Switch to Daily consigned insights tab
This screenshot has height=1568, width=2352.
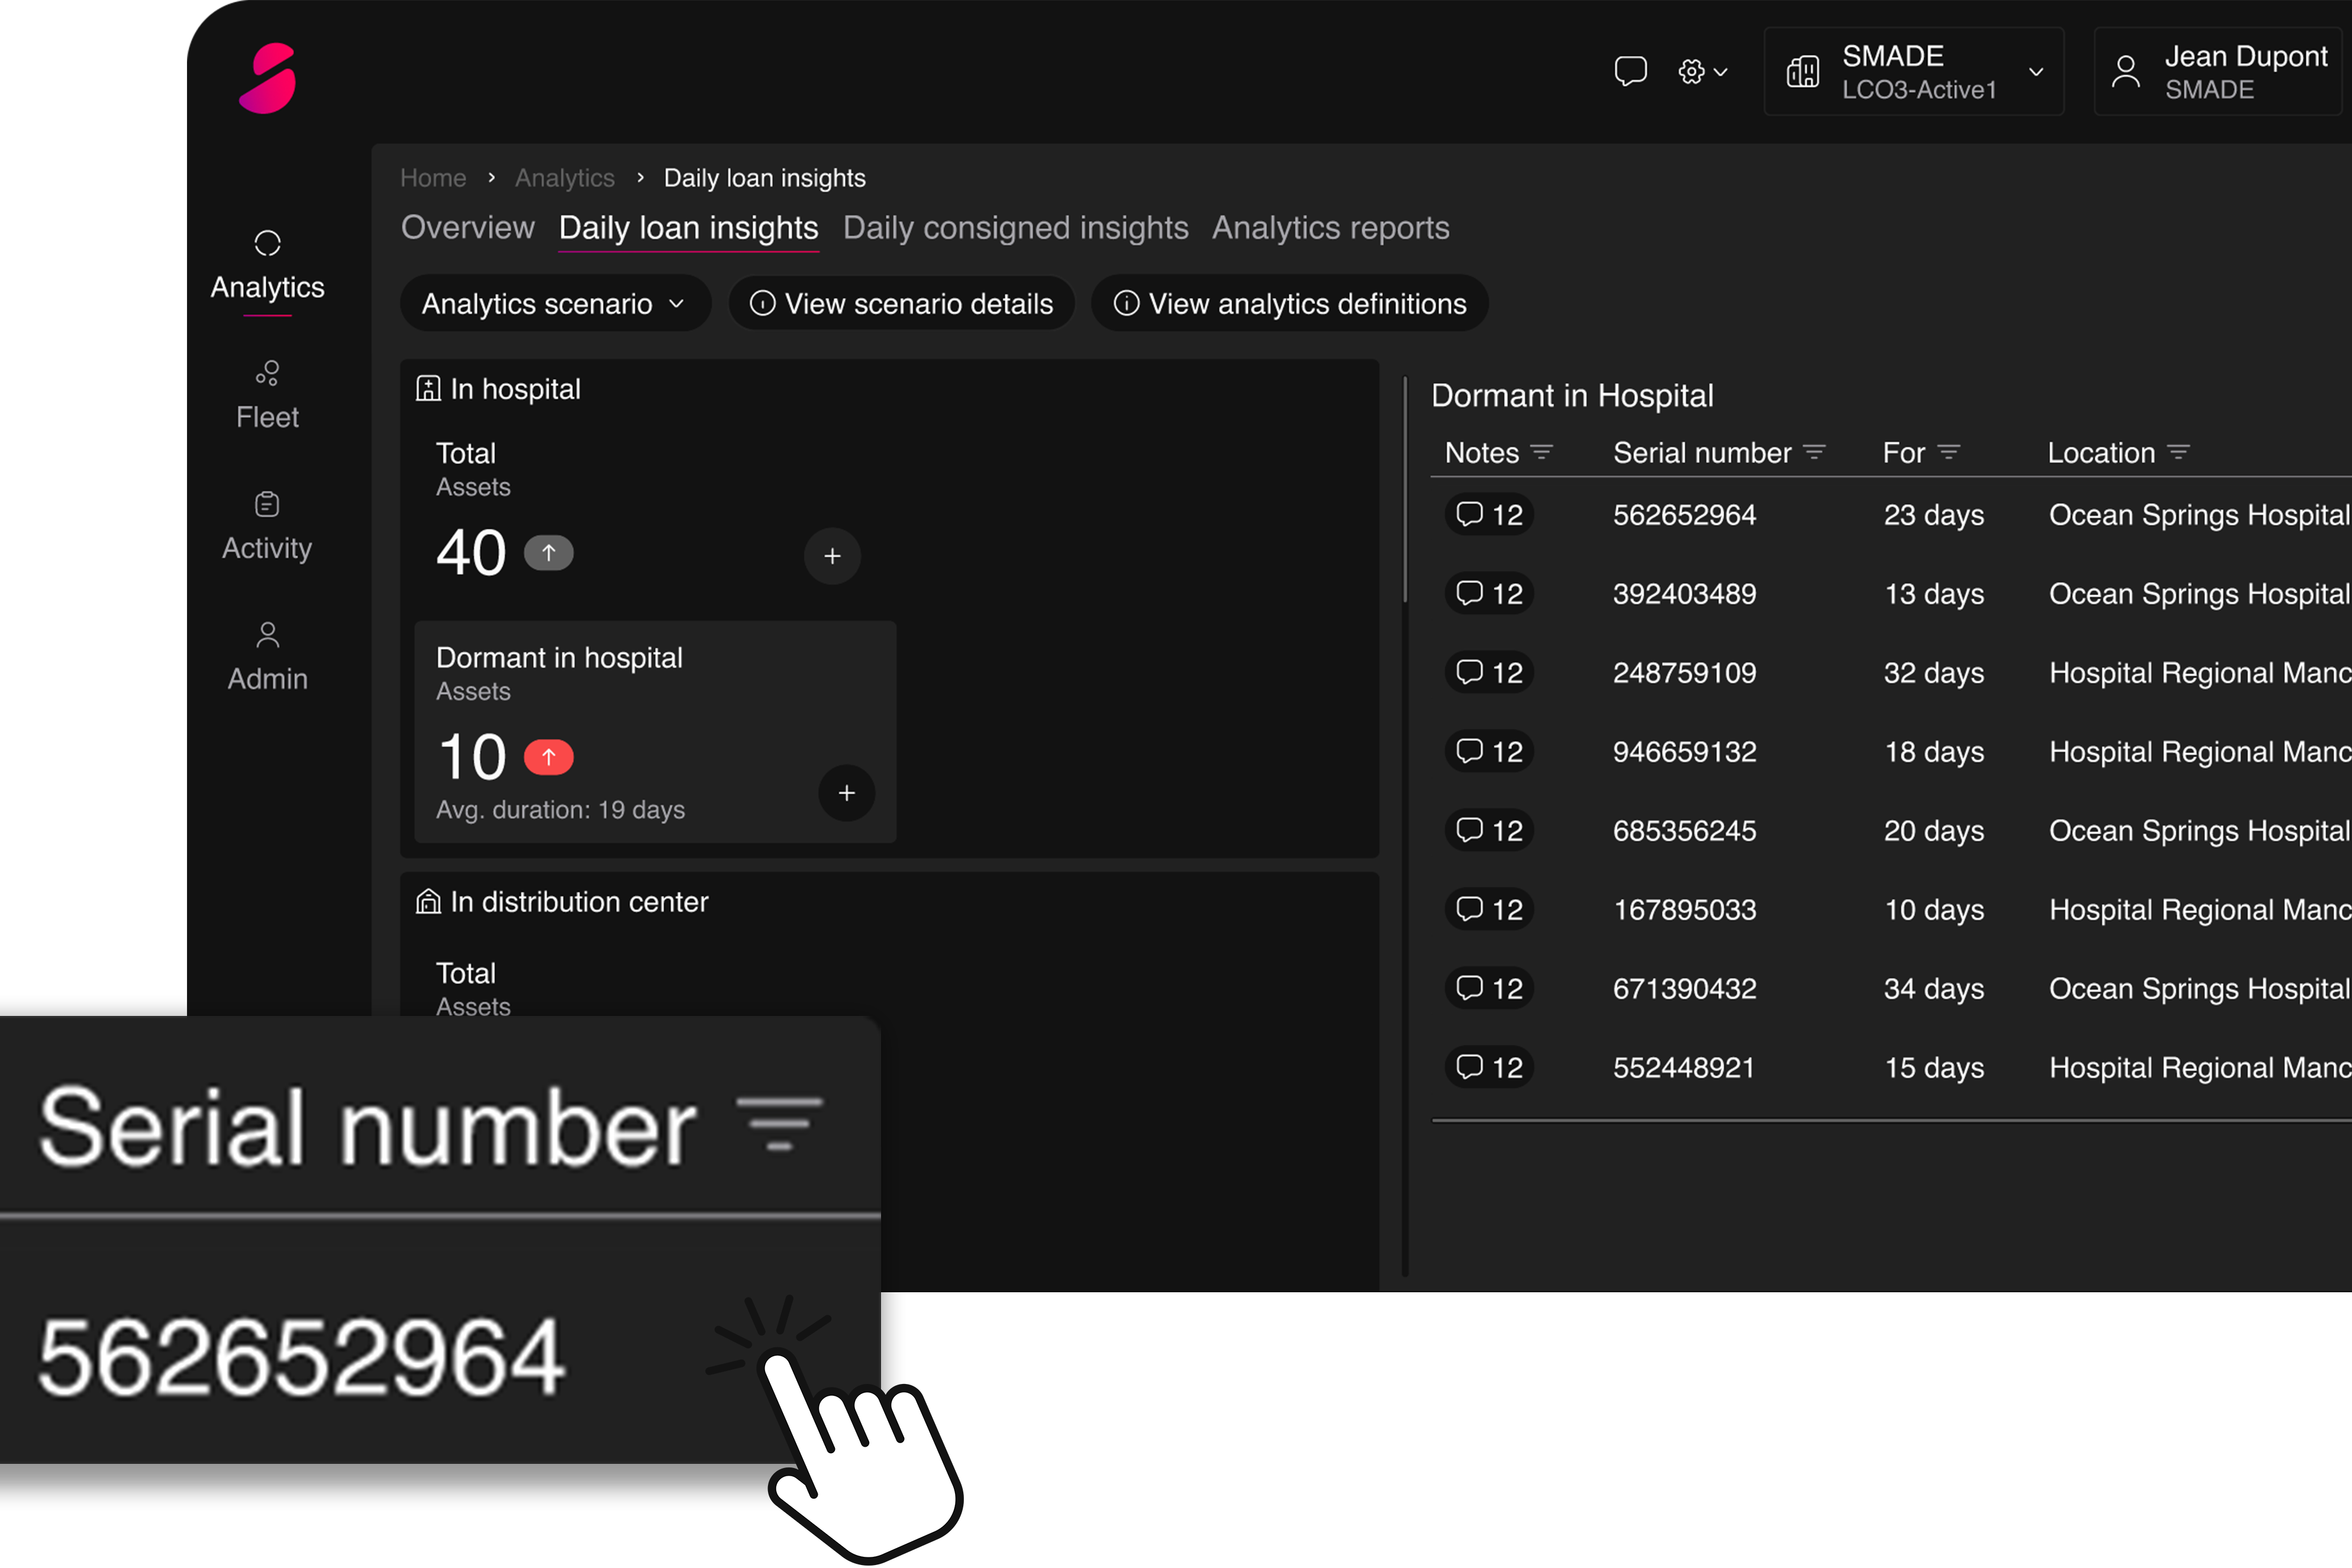click(1015, 228)
